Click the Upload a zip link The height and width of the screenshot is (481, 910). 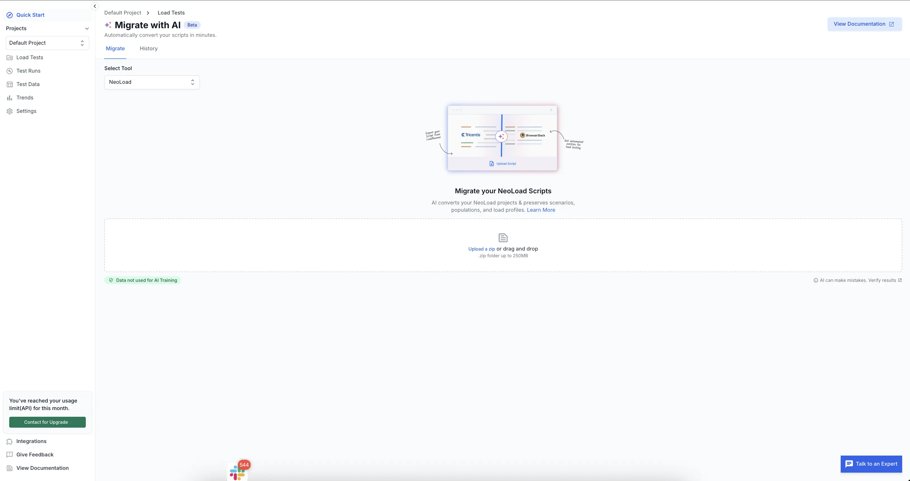pyautogui.click(x=482, y=249)
